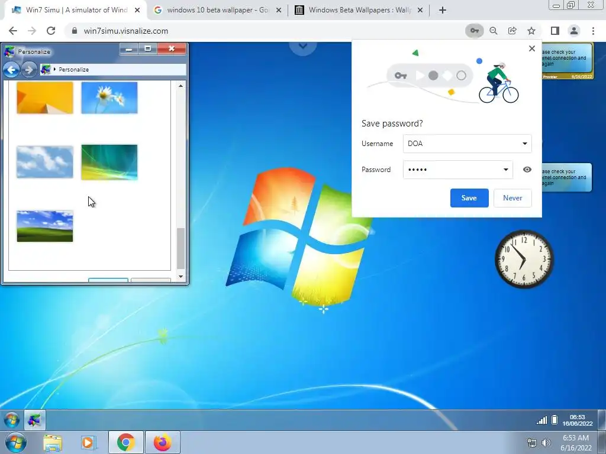Select the daisy flowers wallpaper thumbnail
606x454 pixels.
[x=109, y=98]
